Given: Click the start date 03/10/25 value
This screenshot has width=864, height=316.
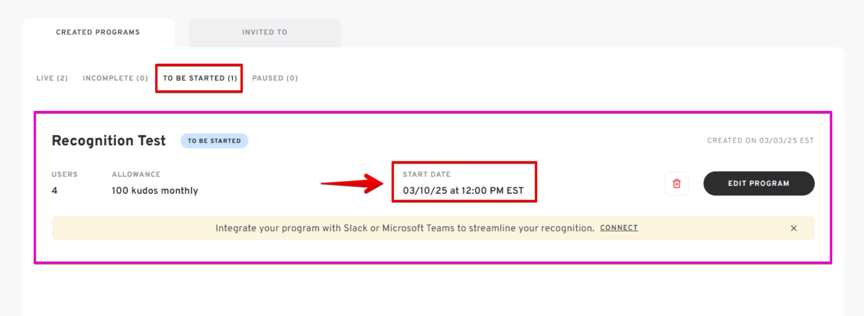Looking at the screenshot, I should (x=463, y=191).
